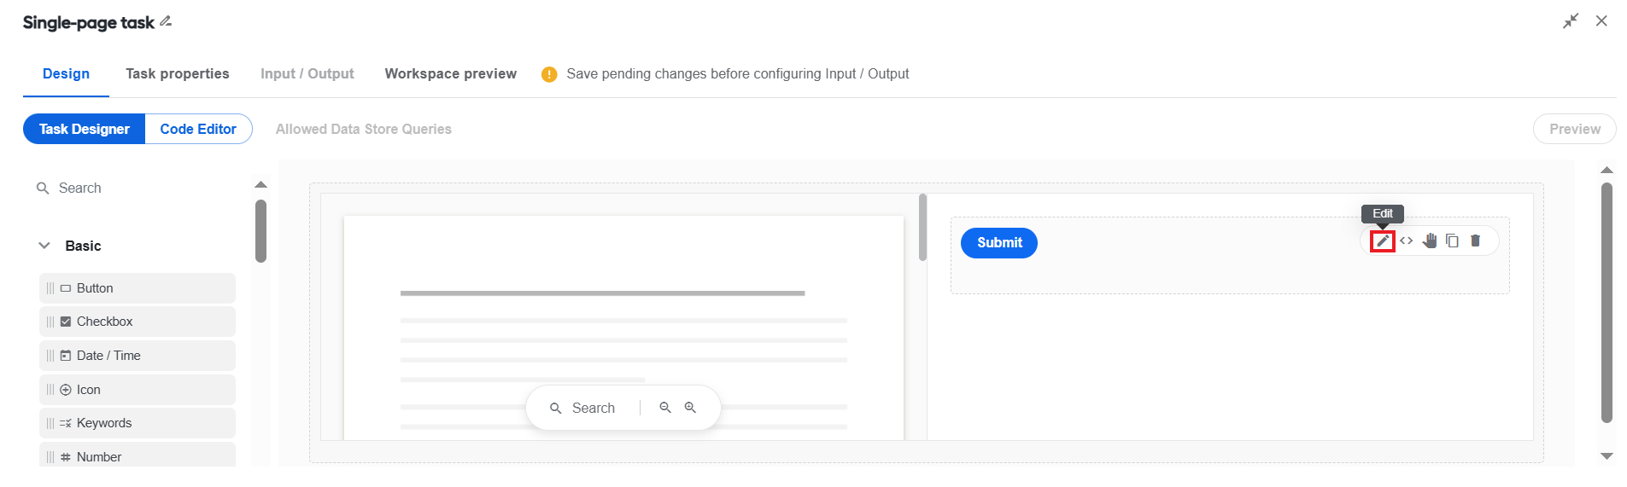Zoom in the document preview
The image size is (1627, 487).
[690, 408]
